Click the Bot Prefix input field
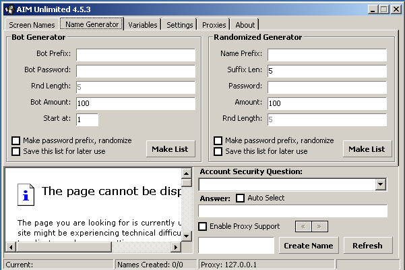 point(135,55)
